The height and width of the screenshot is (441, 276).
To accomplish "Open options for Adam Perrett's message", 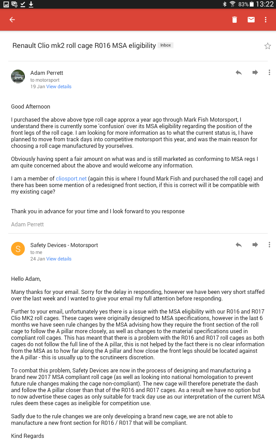I will [x=269, y=72].
